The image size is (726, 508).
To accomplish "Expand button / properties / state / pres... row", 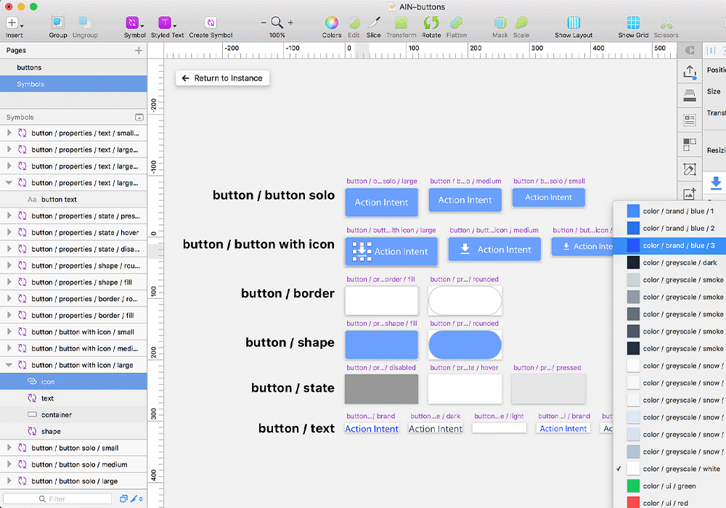I will pos(9,216).
